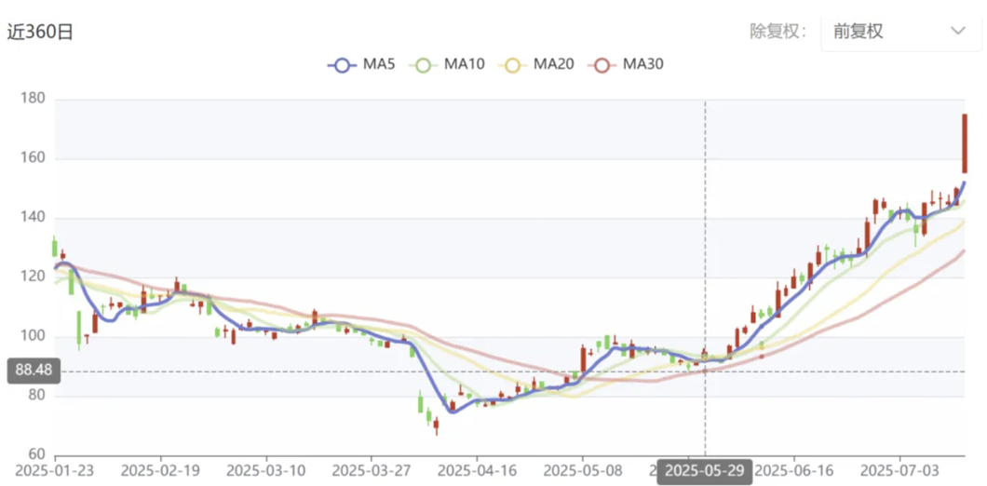Viewport: 987px width, 486px height.
Task: Disable the MA30 line via its label
Action: (x=642, y=64)
